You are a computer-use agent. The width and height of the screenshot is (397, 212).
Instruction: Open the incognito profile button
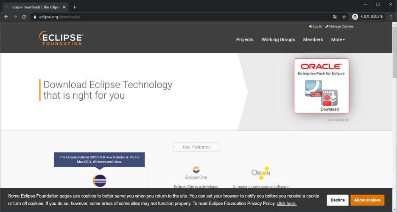pos(369,17)
